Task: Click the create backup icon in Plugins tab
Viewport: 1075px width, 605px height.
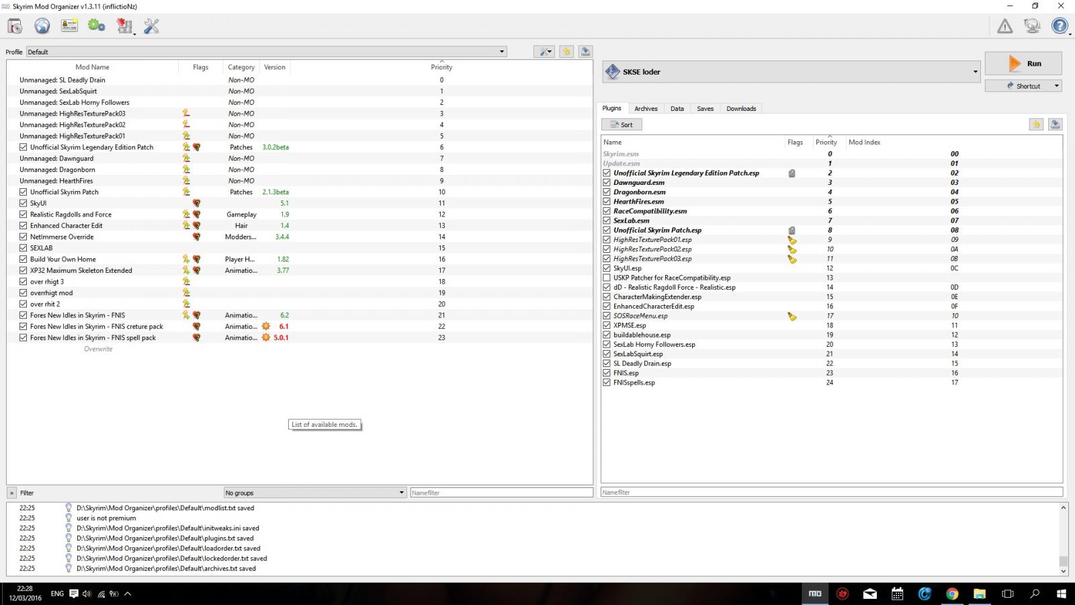Action: 1055,124
